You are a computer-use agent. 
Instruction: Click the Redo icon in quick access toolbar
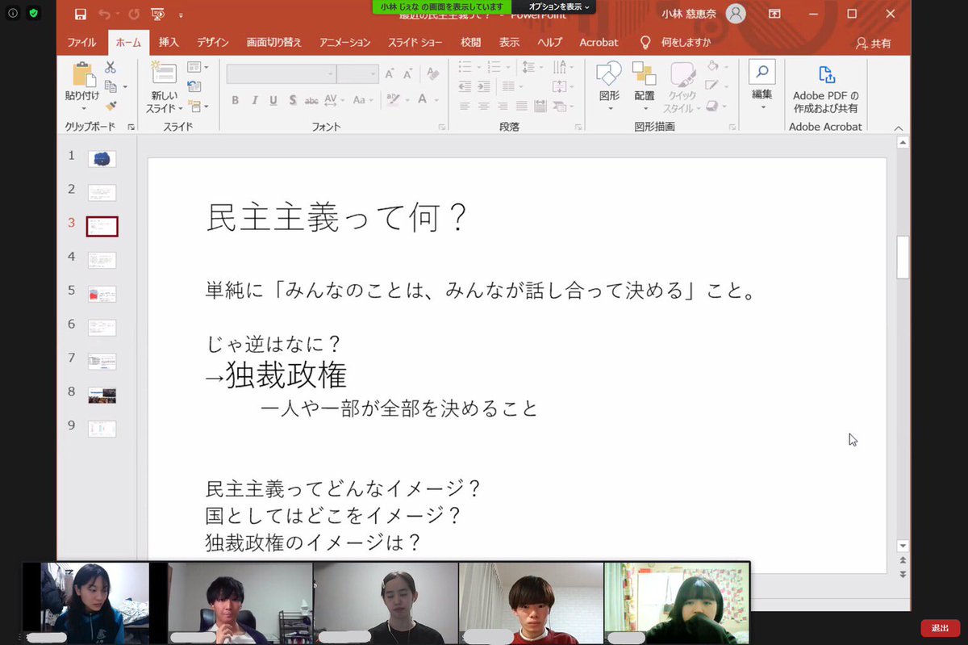(x=134, y=15)
